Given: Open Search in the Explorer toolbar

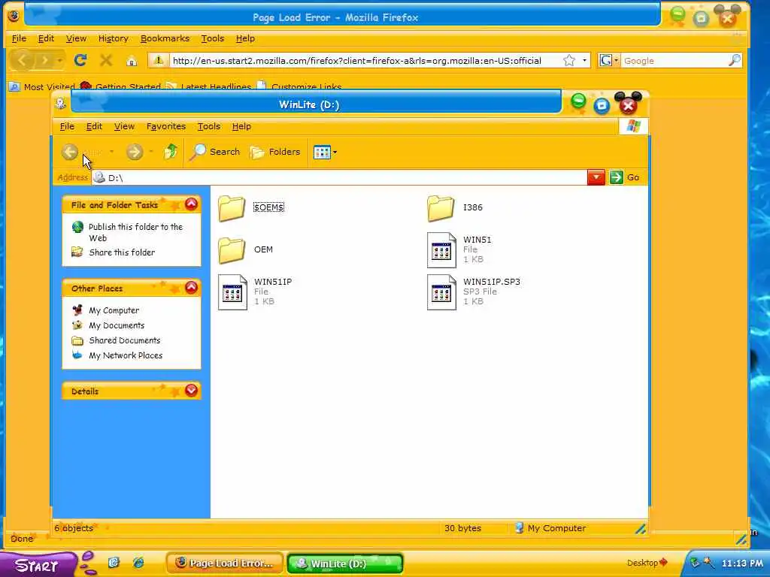Looking at the screenshot, I should (x=216, y=152).
